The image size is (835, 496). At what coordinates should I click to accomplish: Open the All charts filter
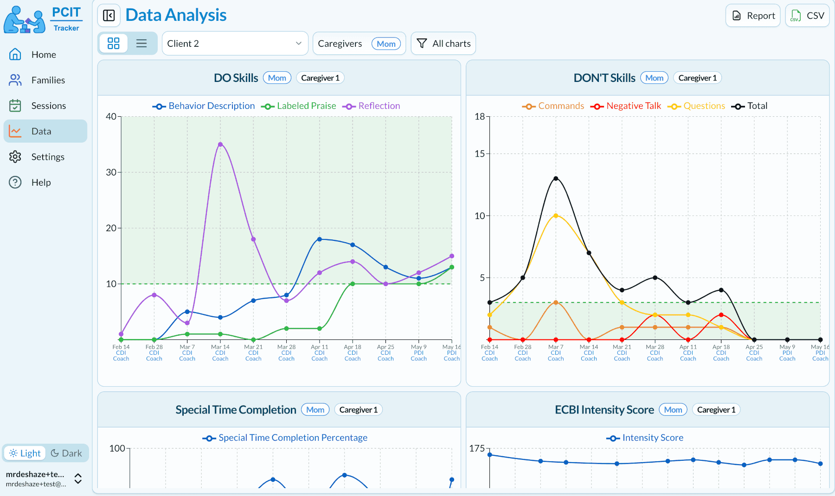[x=443, y=44]
